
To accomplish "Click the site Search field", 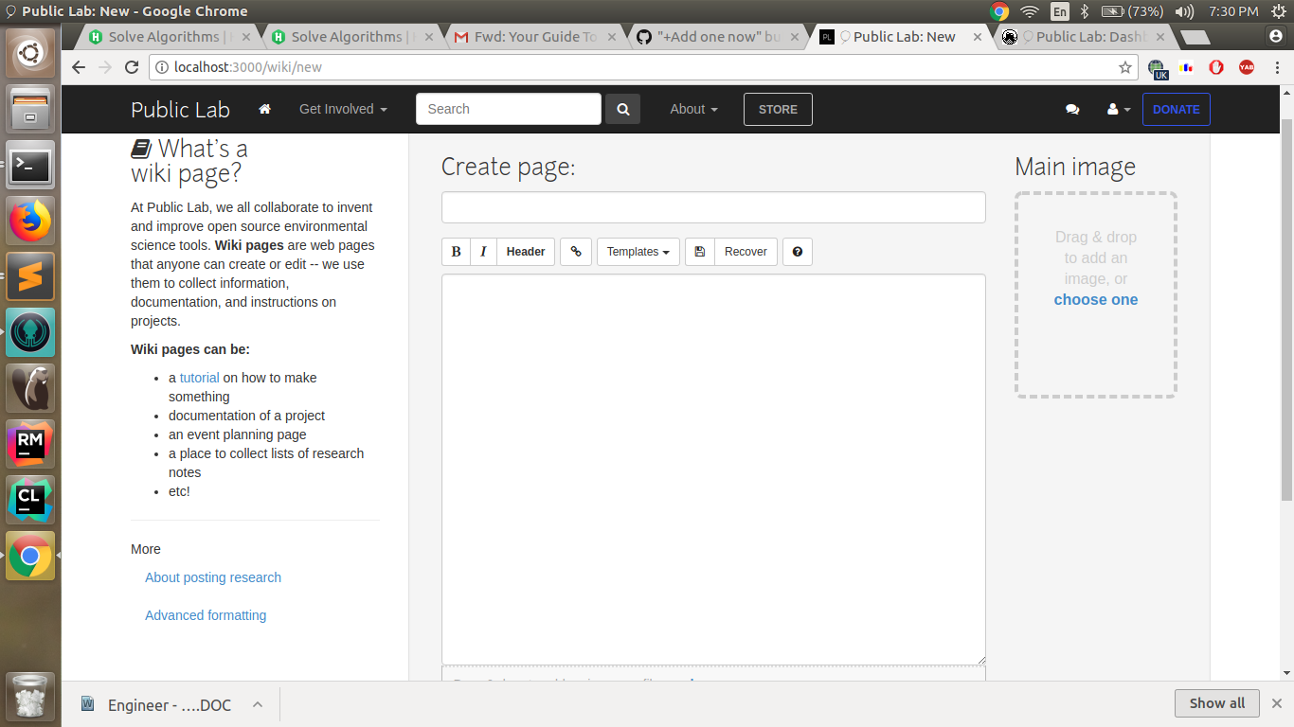I will 509,109.
